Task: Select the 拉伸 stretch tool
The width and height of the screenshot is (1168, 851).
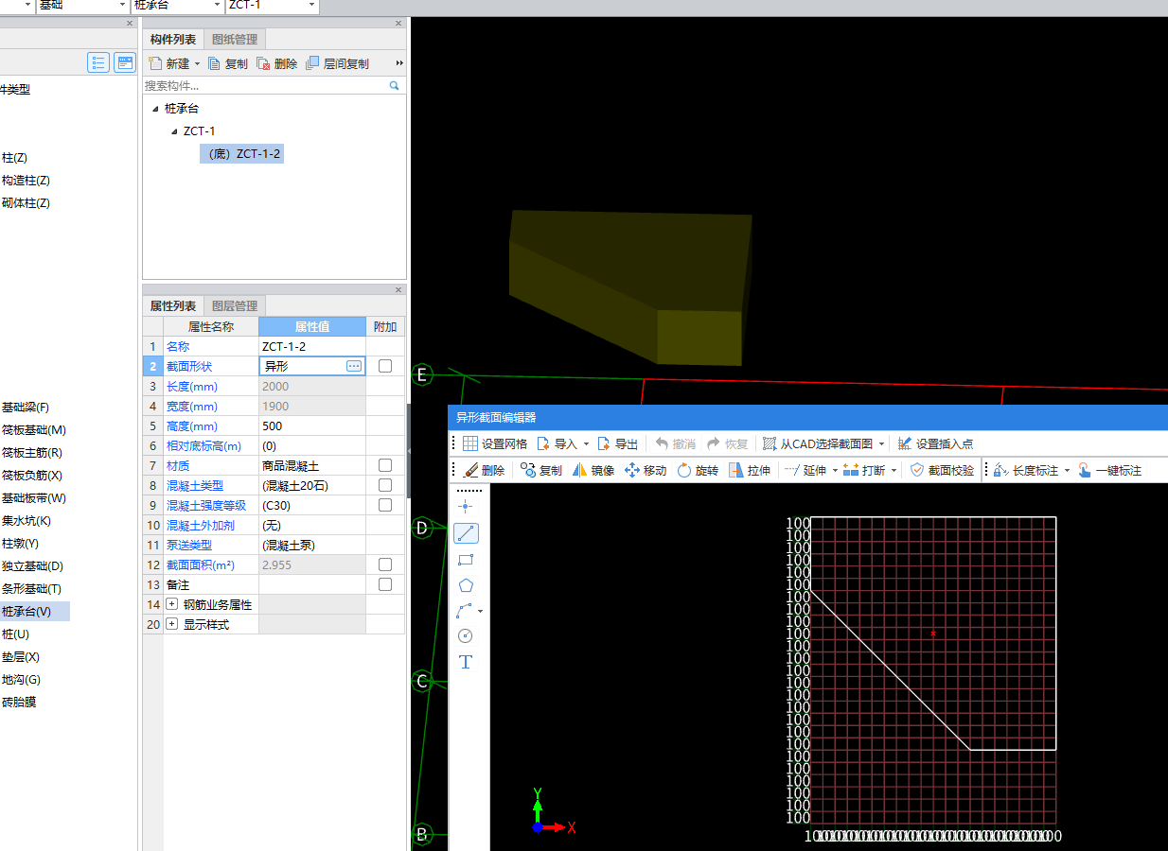Action: 750,470
